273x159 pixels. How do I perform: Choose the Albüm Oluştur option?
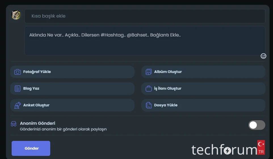coord(168,72)
